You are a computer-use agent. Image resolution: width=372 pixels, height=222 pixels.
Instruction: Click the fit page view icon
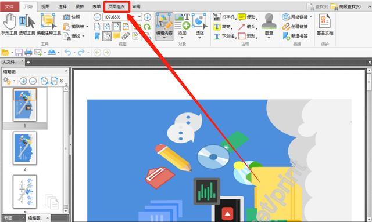pyautogui.click(x=106, y=27)
